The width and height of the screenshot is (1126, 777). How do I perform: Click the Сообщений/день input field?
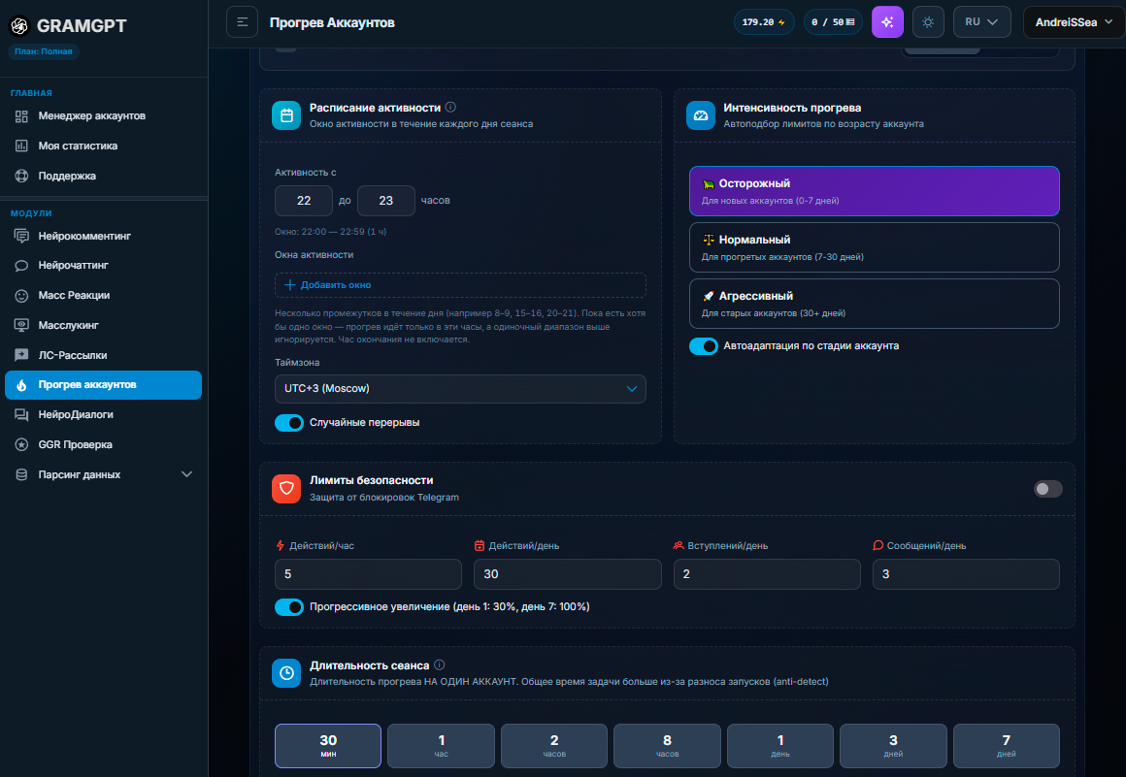[966, 574]
